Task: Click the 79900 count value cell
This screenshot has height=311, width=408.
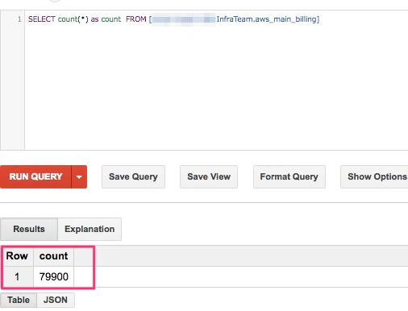Action: [x=54, y=276]
